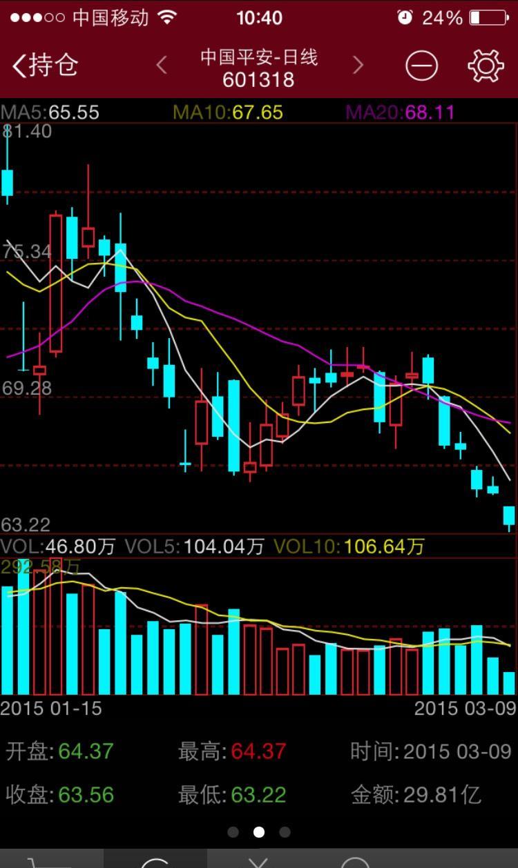Viewport: 518px width, 868px height.
Task: Switch to previous stock with left chevron
Action: (x=161, y=66)
